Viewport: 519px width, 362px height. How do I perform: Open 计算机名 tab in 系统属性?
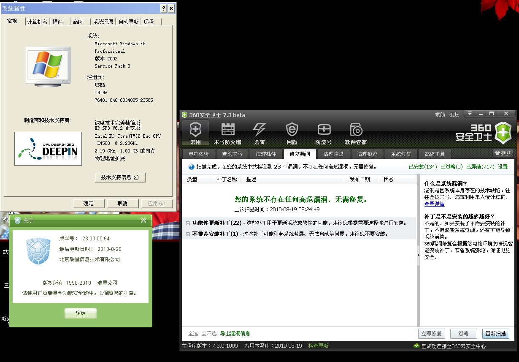[37, 22]
